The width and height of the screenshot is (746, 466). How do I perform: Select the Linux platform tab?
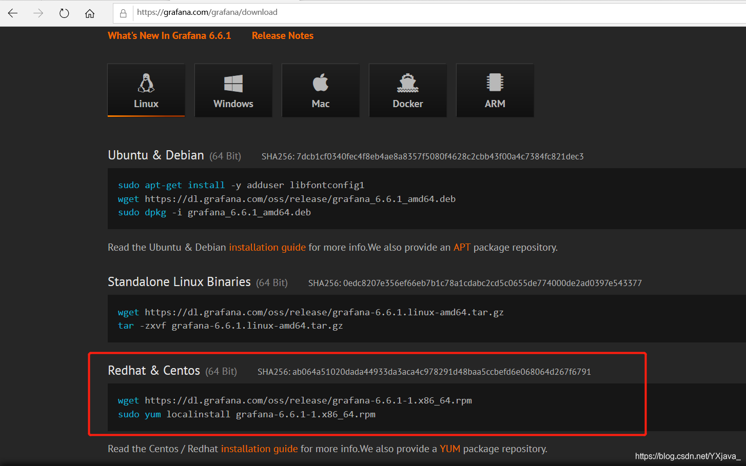point(146,90)
